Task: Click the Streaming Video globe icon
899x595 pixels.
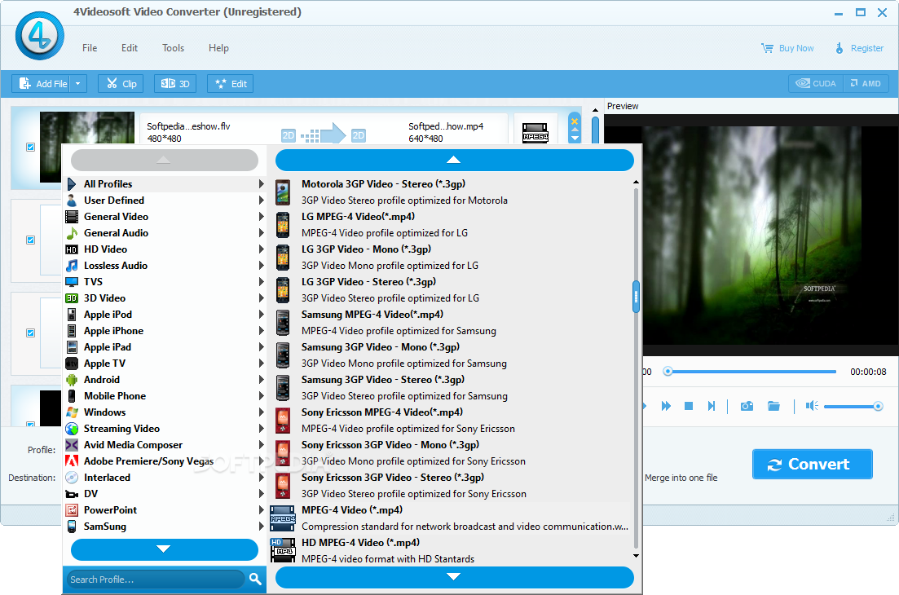Action: point(72,429)
